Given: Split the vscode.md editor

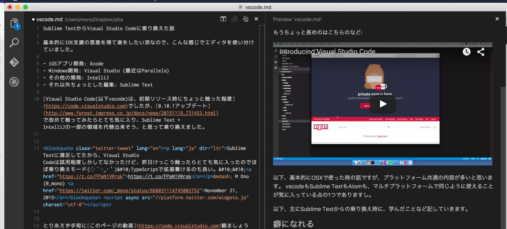Looking at the screenshot, I should 223,19.
